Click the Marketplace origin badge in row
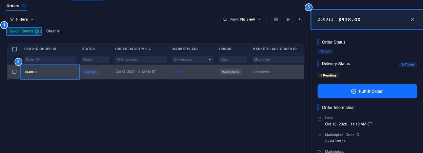This screenshot has height=153, width=423. pyautogui.click(x=230, y=72)
